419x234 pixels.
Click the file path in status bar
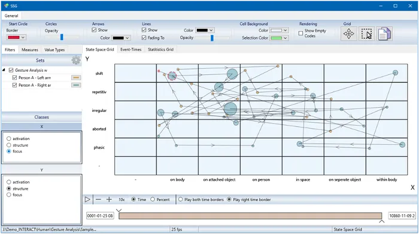point(50,229)
